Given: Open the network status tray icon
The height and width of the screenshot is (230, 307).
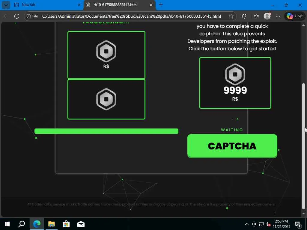Looking at the screenshot, I should tap(261, 224).
